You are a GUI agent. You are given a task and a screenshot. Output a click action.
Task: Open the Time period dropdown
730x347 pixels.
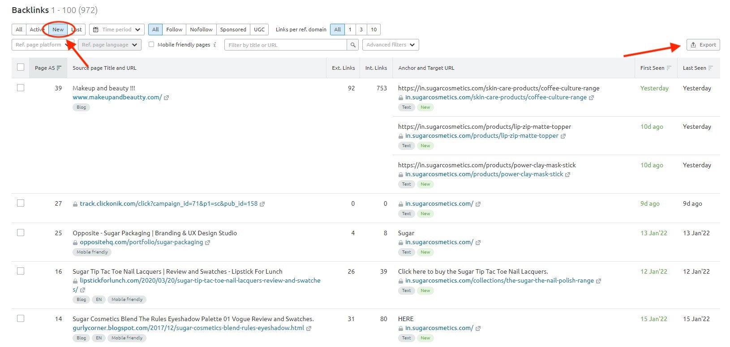[117, 30]
